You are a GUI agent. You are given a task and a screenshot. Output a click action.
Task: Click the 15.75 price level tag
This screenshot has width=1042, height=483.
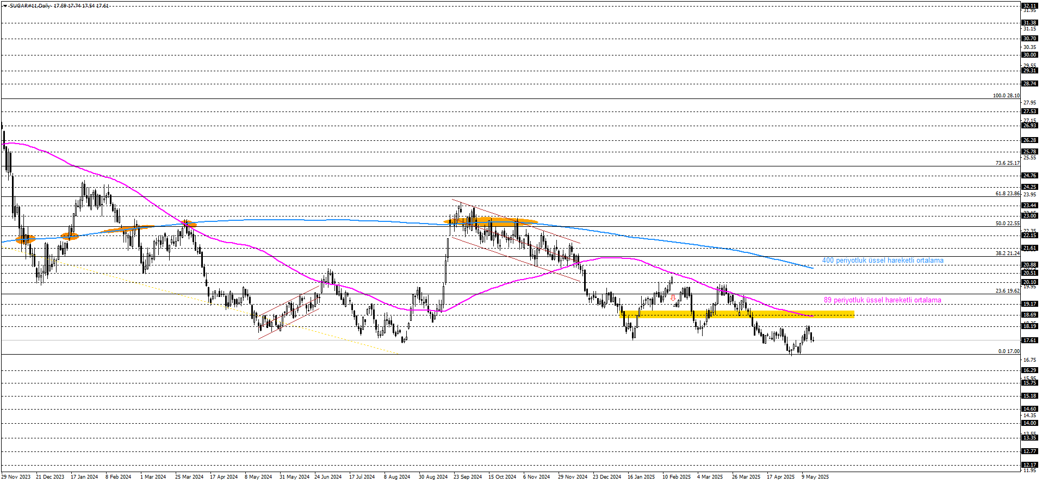(1029, 383)
